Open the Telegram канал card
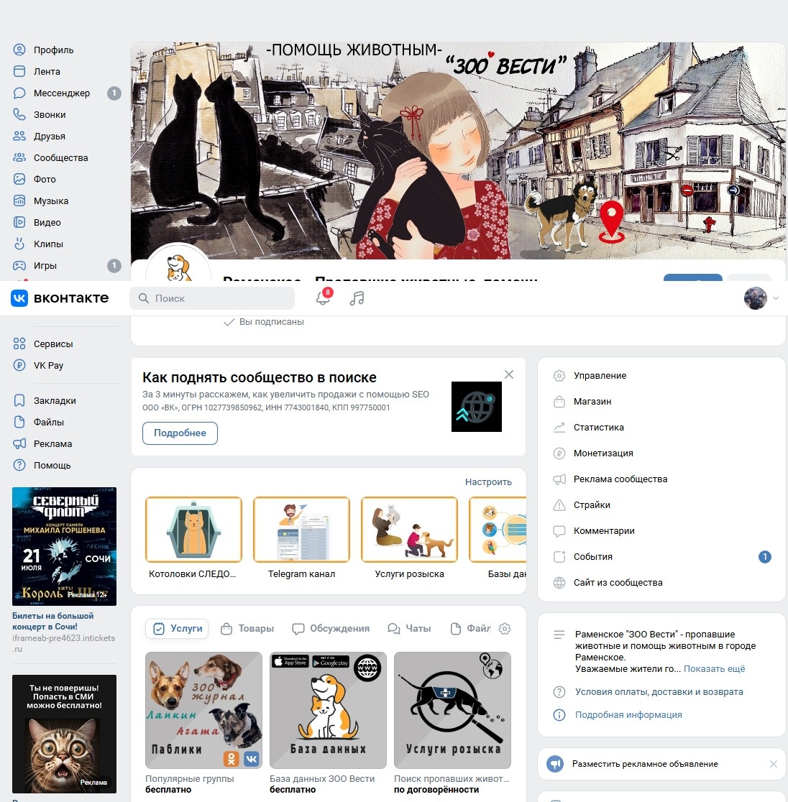Viewport: 788px width, 802px height. [x=301, y=538]
